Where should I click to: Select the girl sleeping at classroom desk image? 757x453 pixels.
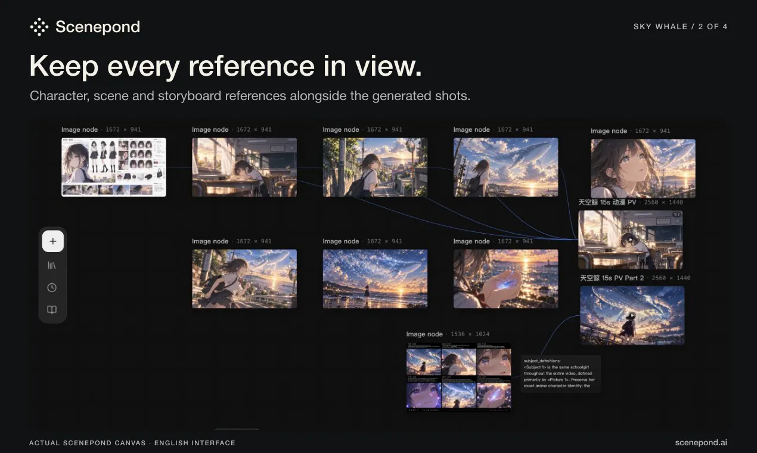tap(244, 167)
